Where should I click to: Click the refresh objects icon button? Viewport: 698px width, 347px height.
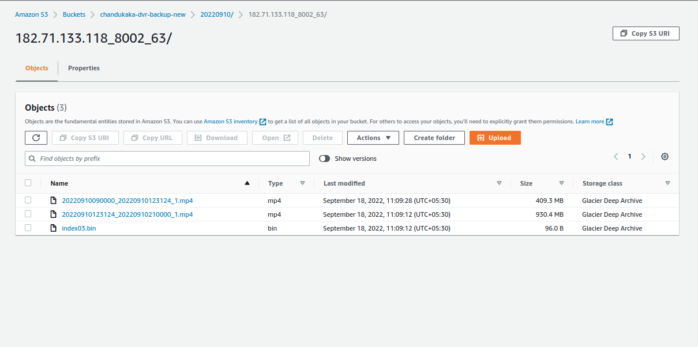point(36,138)
